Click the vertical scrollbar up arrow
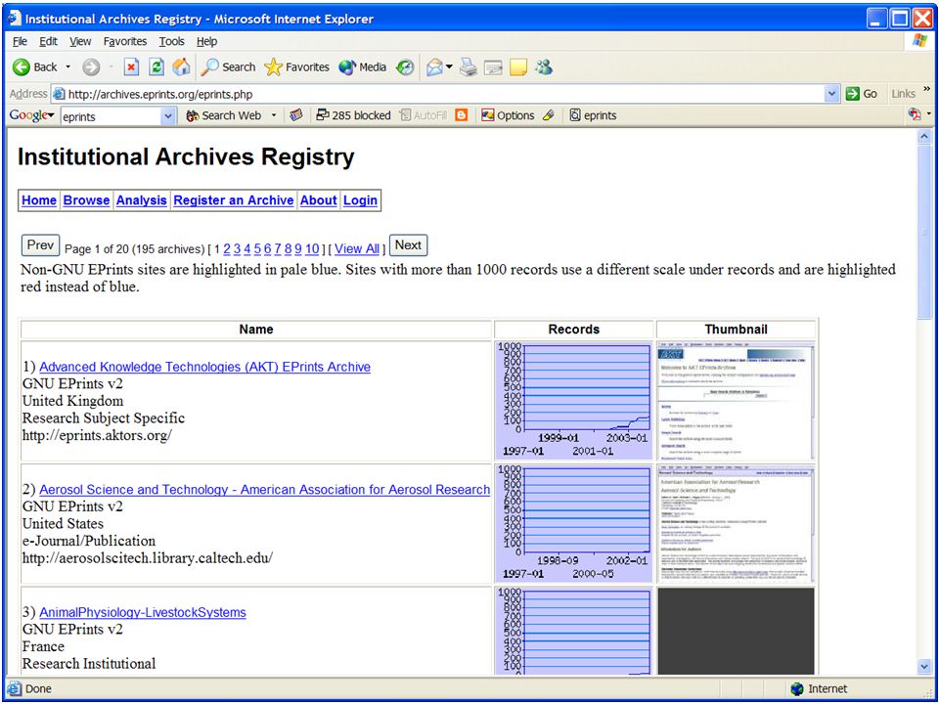939x704 pixels. 924,136
